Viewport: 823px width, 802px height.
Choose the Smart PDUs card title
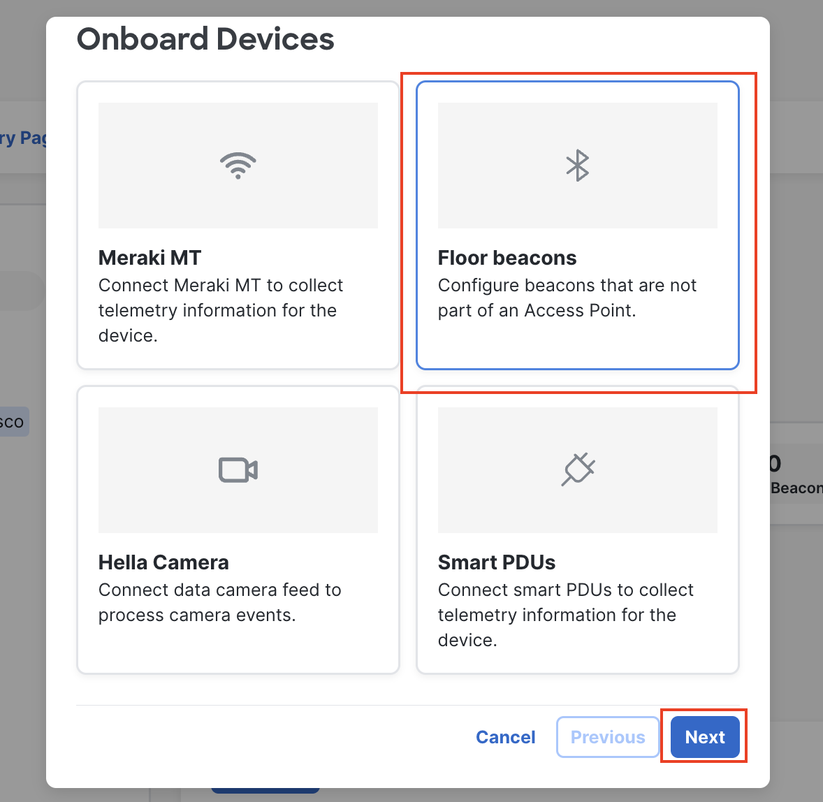pos(496,562)
